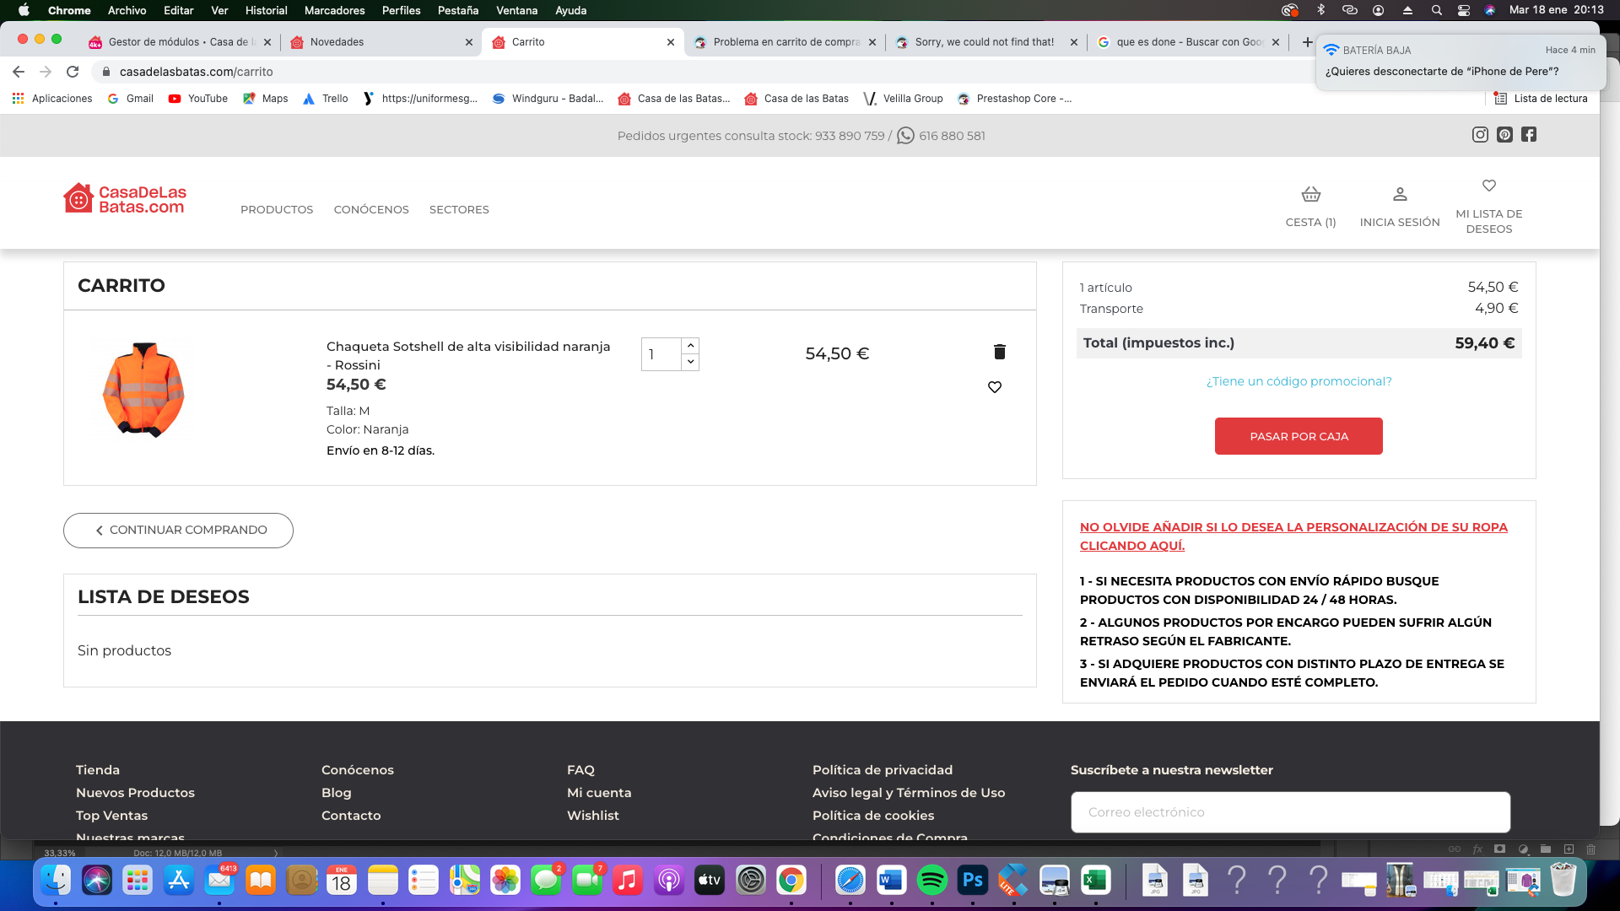Add the cart item to wishlist with the heart icon
Screen dimensions: 1620x911
click(995, 387)
